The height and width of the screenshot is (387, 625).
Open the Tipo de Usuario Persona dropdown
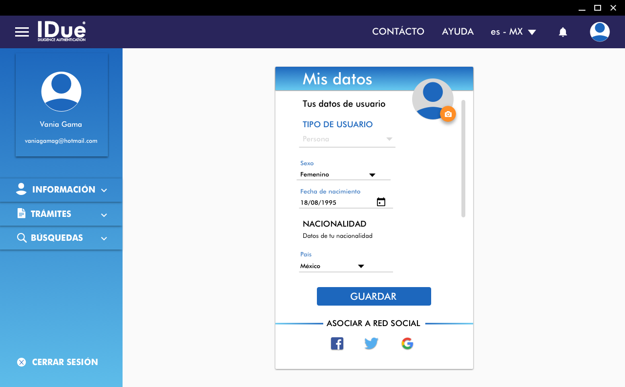pyautogui.click(x=347, y=139)
